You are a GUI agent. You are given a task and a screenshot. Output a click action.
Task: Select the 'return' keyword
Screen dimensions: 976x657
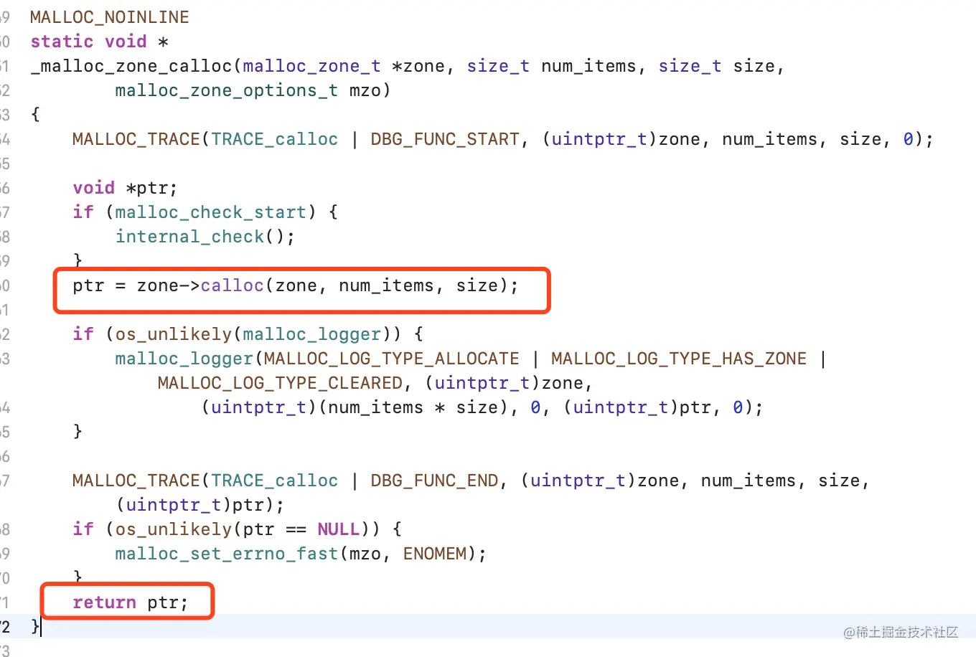(x=104, y=602)
